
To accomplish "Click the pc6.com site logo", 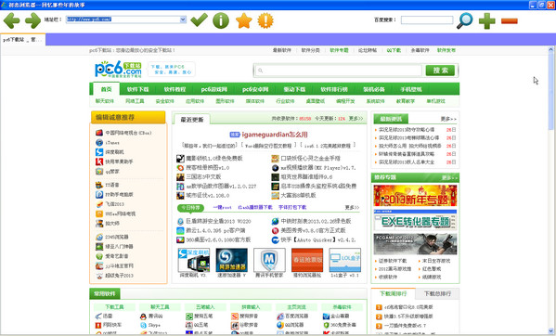I will [118, 69].
